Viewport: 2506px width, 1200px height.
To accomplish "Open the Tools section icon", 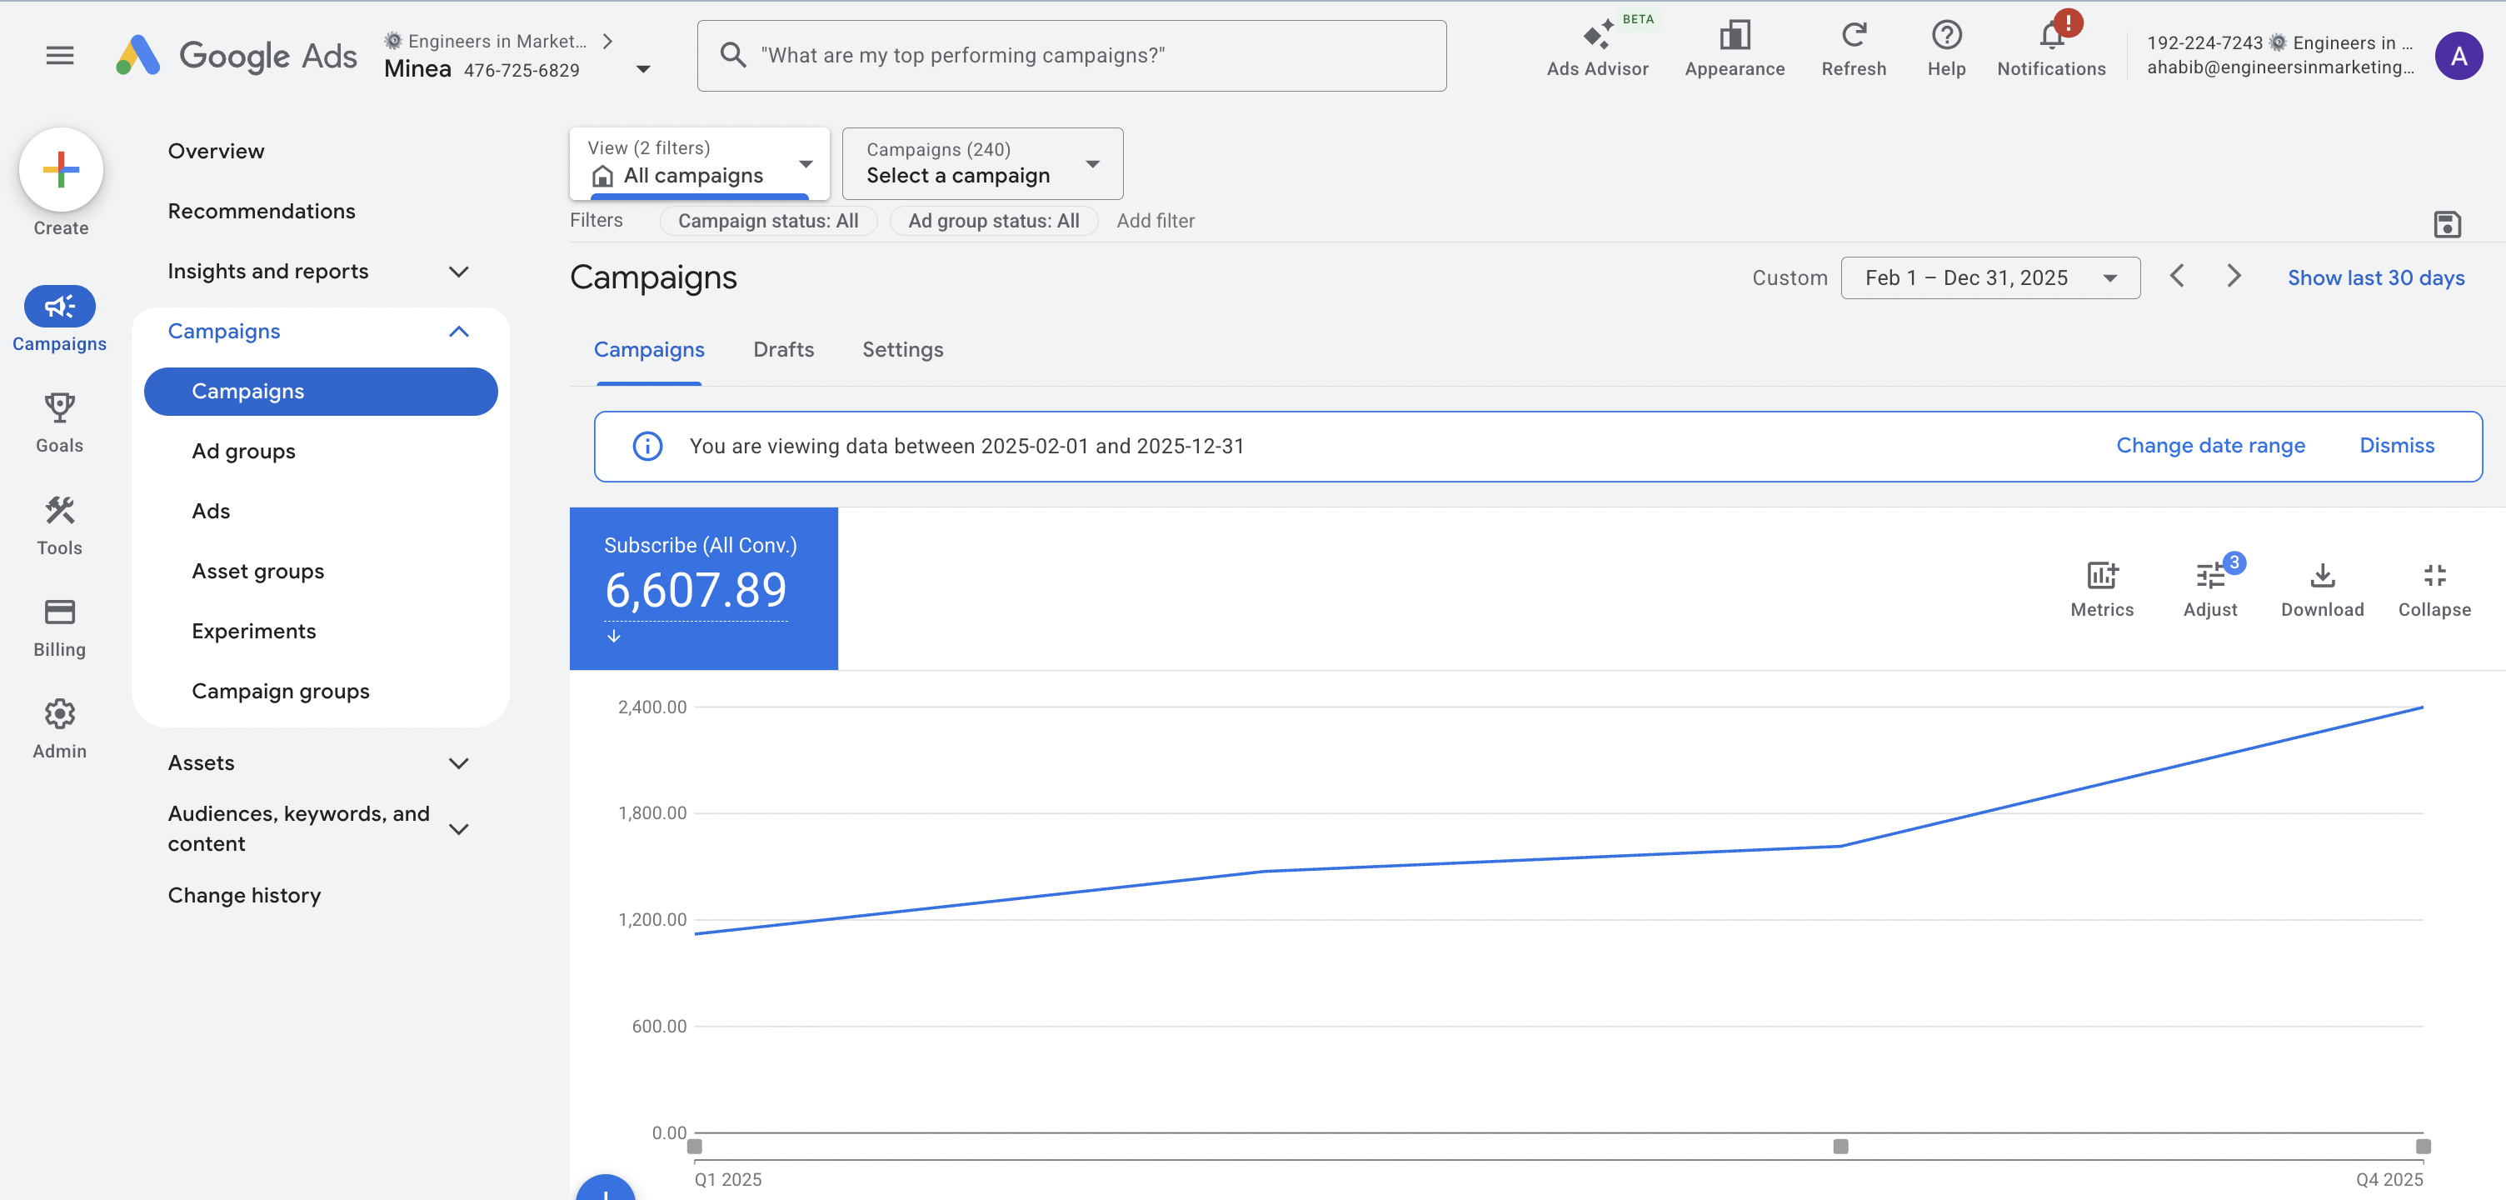I will pos(59,511).
